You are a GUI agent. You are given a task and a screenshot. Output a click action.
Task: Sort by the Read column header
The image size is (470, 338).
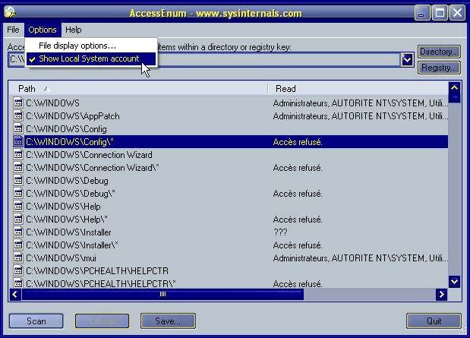tap(358, 89)
